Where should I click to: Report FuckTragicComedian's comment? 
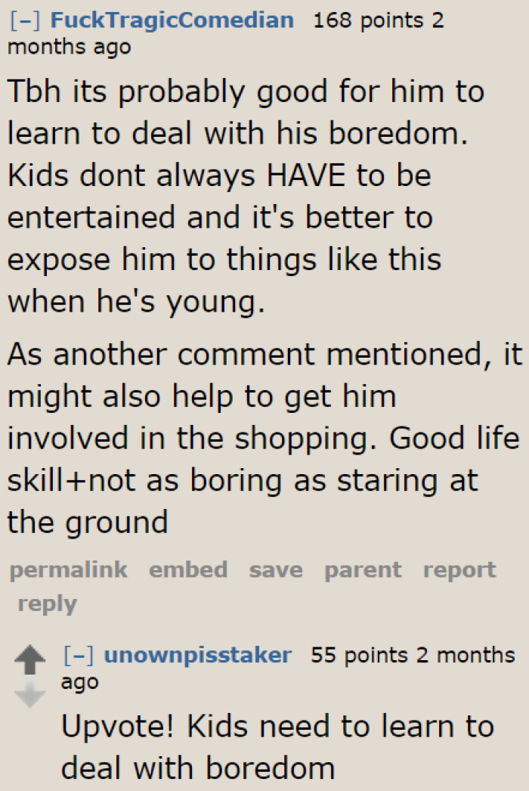tap(460, 569)
